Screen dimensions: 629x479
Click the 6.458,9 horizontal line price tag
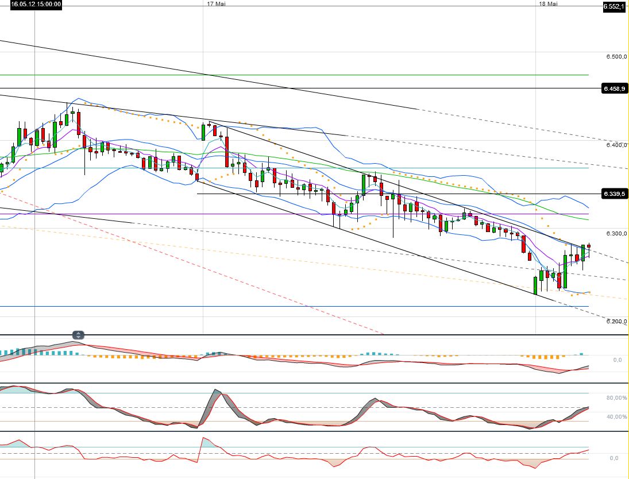pyautogui.click(x=614, y=88)
